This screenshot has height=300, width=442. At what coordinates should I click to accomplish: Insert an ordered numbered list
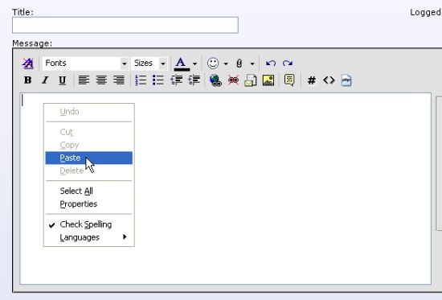141,80
